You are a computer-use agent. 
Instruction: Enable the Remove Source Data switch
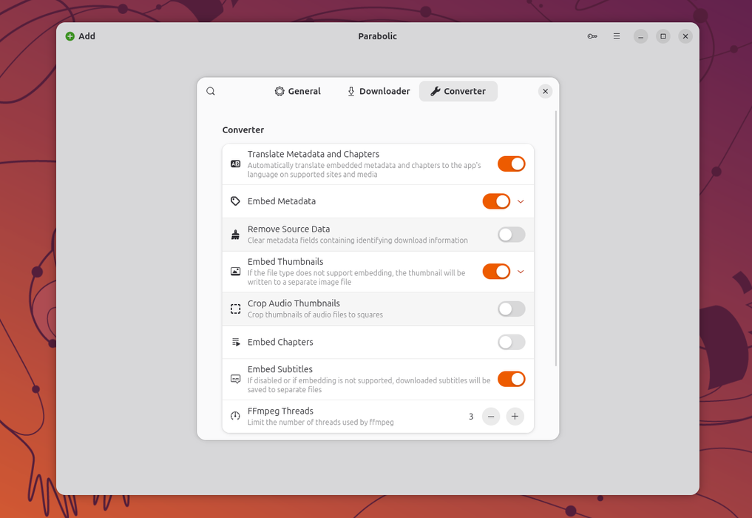pos(511,235)
